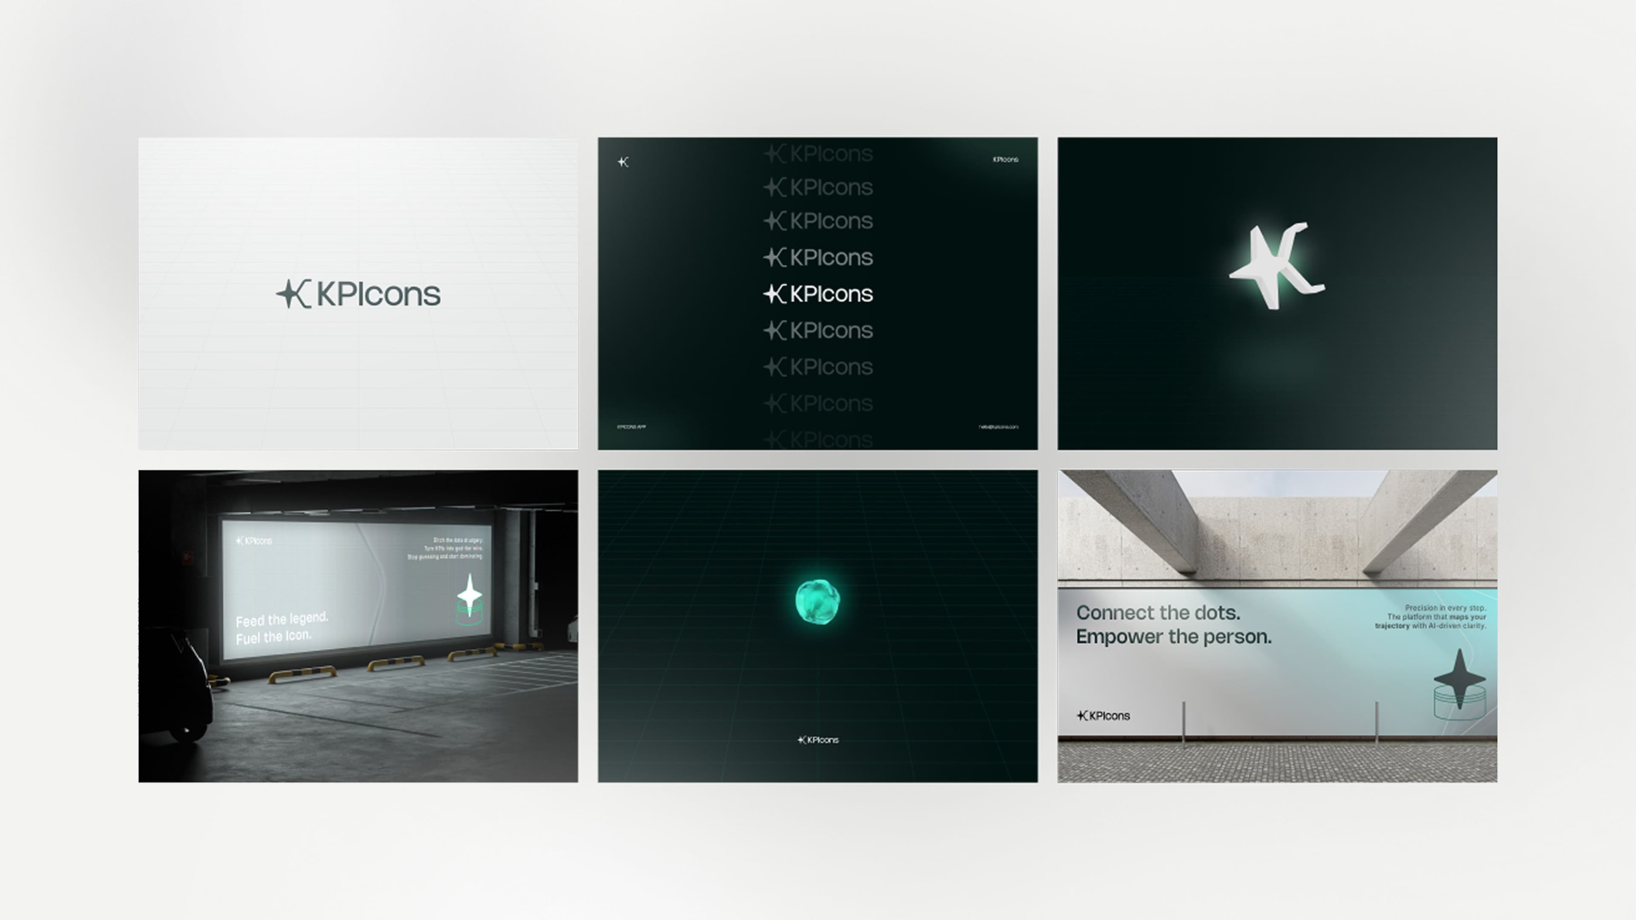Click the white star above the green cylinder
The image size is (1636, 920).
[469, 595]
